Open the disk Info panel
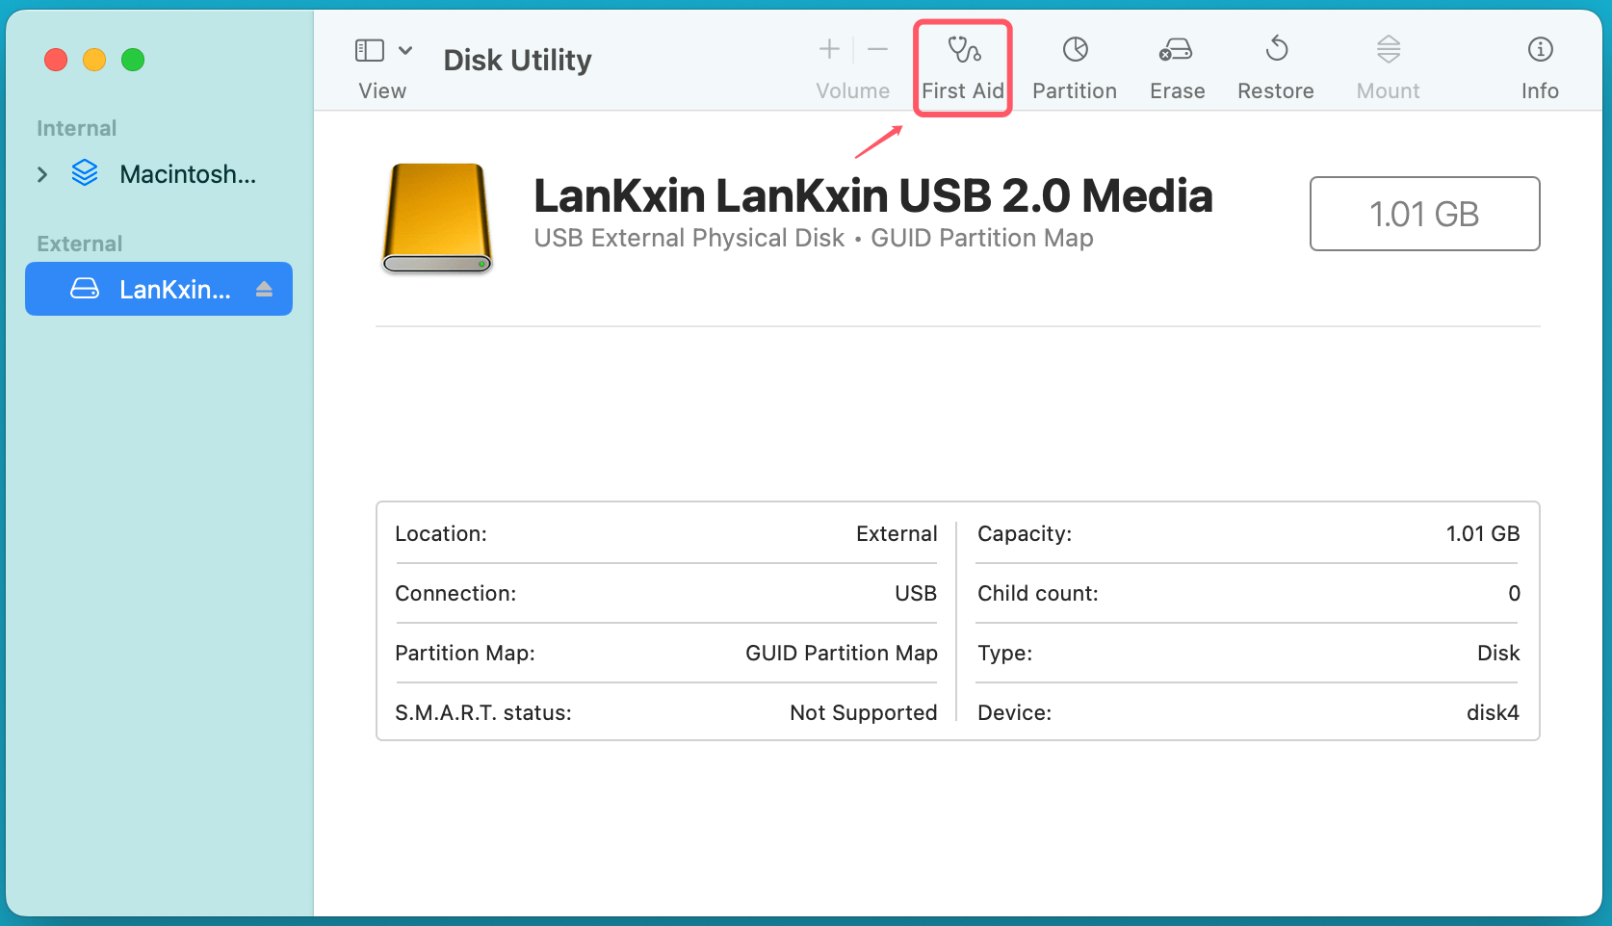 click(1539, 66)
